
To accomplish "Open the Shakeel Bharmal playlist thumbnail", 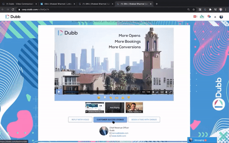I will coord(95,108).
